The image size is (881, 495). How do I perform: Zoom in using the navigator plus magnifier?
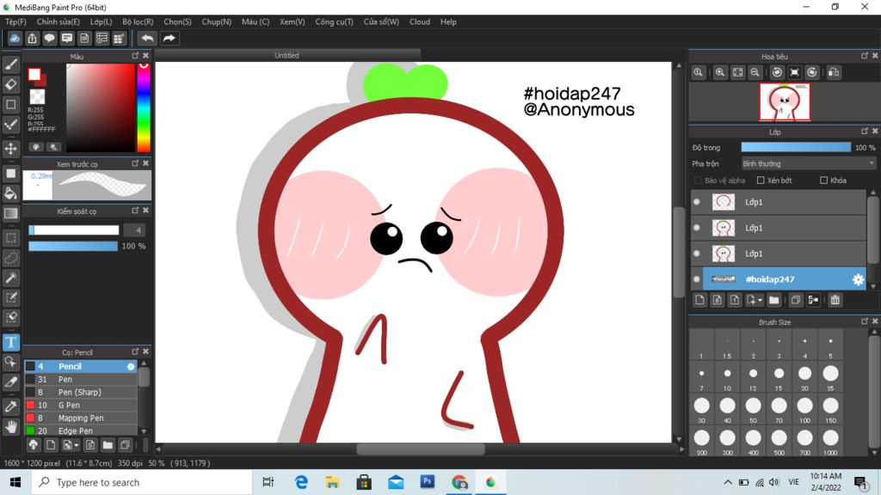pyautogui.click(x=720, y=72)
